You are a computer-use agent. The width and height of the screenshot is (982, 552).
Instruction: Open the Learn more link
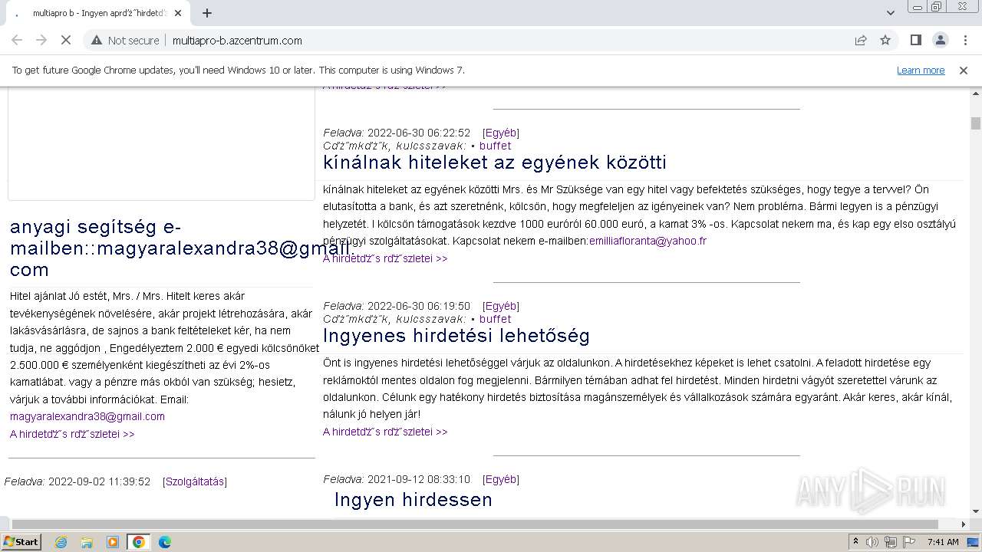point(921,71)
